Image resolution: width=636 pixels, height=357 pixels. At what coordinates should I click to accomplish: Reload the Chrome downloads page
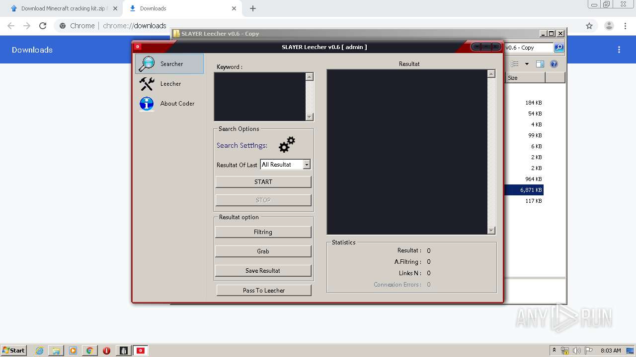(43, 26)
